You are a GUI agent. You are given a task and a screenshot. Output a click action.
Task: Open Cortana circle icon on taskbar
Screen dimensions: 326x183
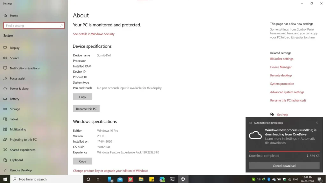89,179
